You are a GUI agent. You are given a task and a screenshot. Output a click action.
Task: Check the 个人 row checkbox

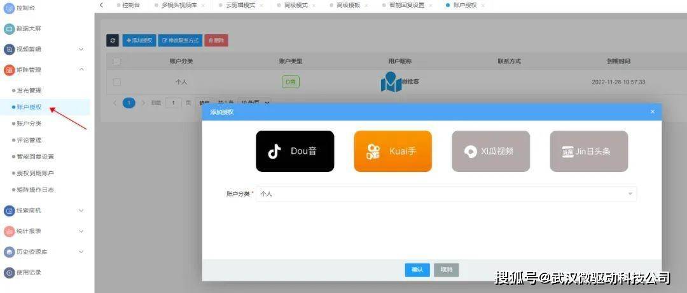(x=116, y=82)
